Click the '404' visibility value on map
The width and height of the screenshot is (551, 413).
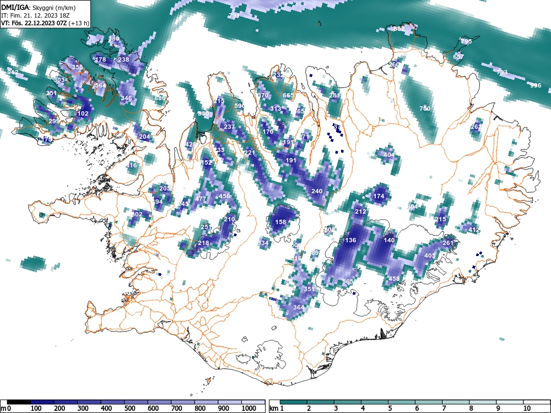tap(388, 155)
